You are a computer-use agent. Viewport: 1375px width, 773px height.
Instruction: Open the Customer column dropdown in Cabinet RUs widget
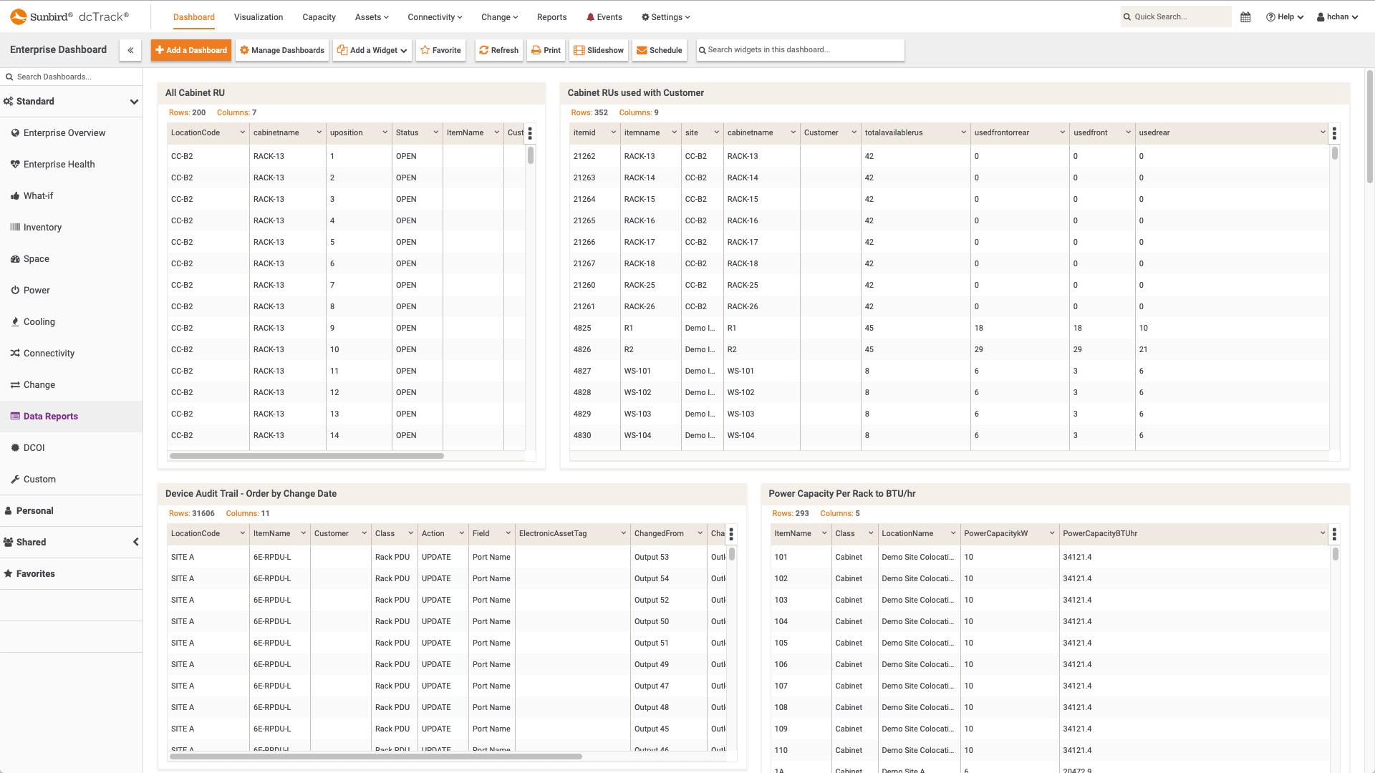tap(853, 132)
